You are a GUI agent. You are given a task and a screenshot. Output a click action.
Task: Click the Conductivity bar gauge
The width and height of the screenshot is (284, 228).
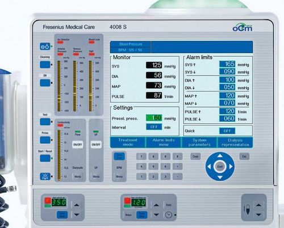(59, 155)
